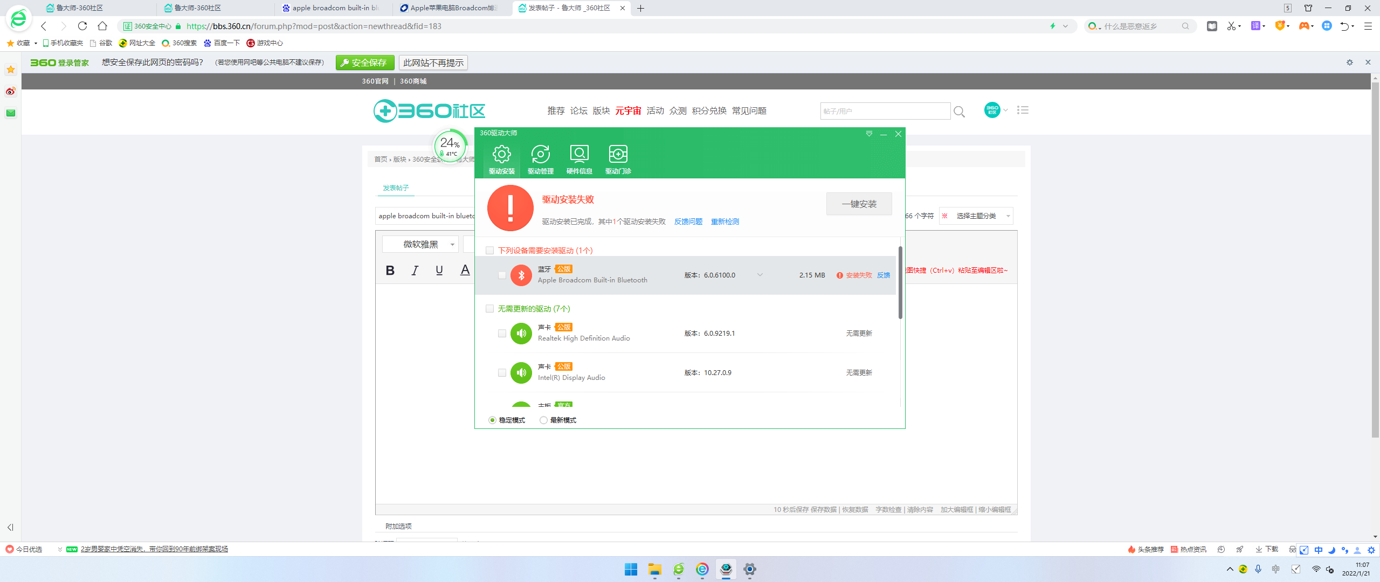The width and height of the screenshot is (1380, 582).
Task: Click the Bluetooth device icon in driver list
Action: (521, 275)
